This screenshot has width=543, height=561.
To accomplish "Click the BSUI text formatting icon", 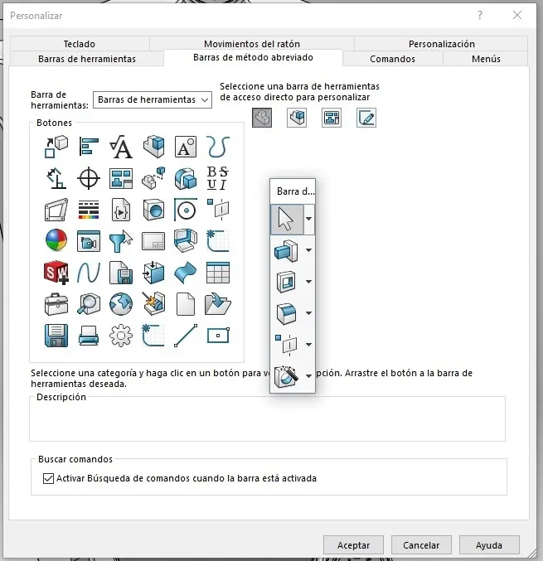I will 218,178.
